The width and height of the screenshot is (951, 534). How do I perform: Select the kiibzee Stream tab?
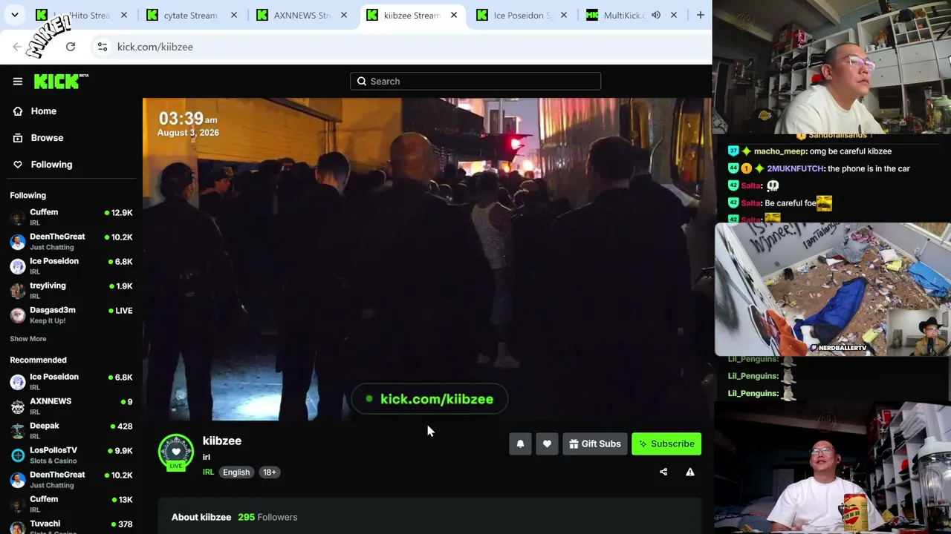click(412, 15)
